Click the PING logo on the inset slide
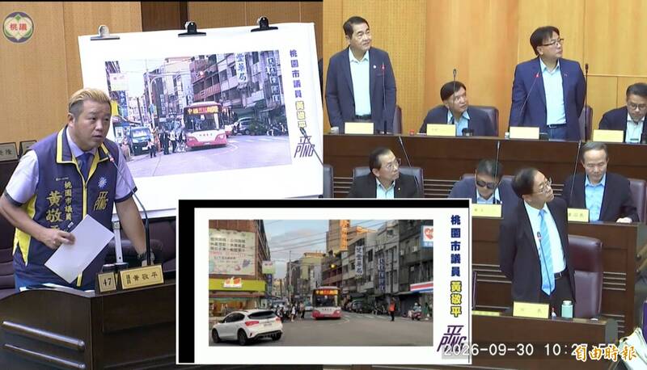Viewport: 647px width, 370px height. pyautogui.click(x=453, y=339)
